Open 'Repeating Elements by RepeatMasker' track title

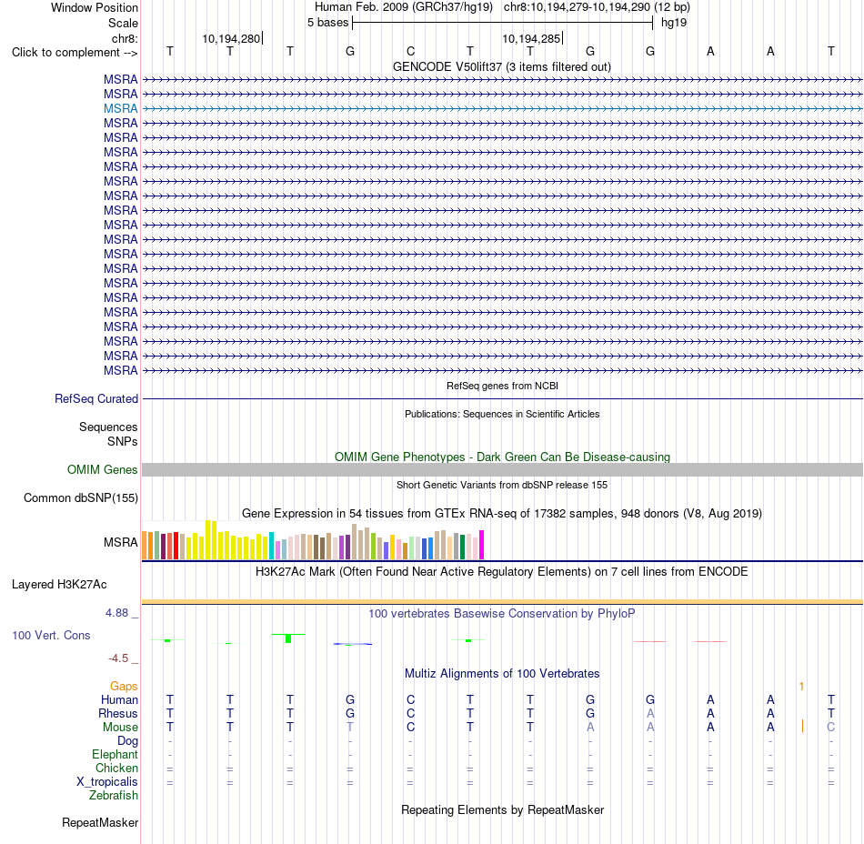tap(502, 809)
